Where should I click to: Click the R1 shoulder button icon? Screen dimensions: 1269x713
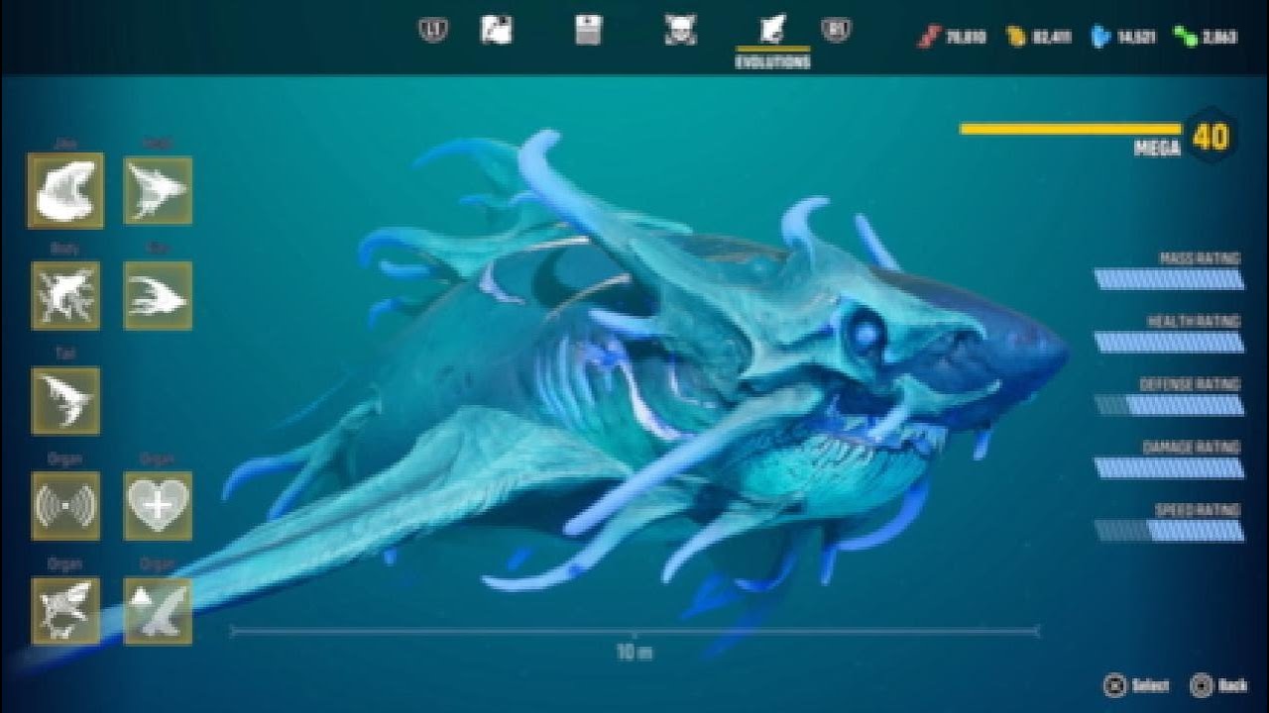point(836,31)
